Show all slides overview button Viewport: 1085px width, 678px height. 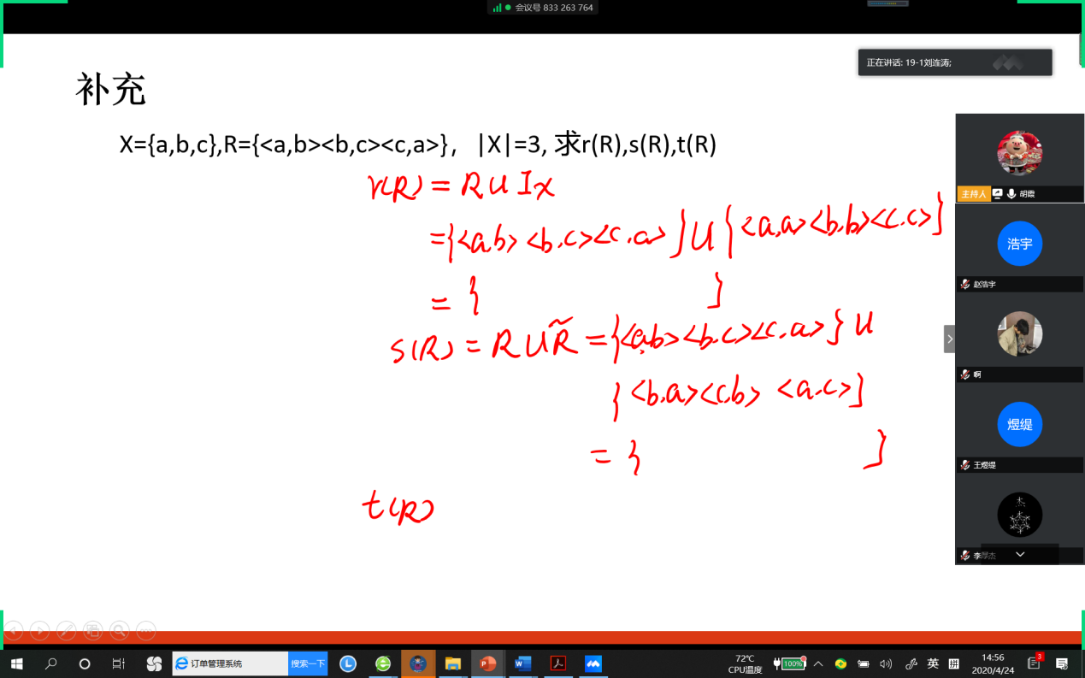(92, 631)
